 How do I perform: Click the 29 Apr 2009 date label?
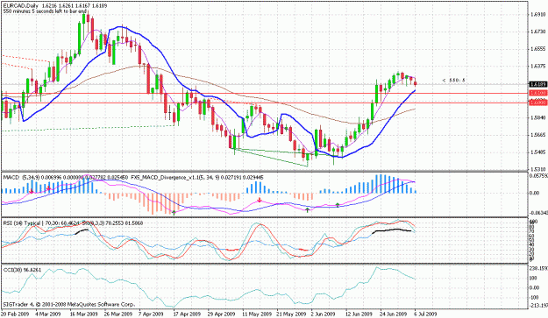[222, 314]
